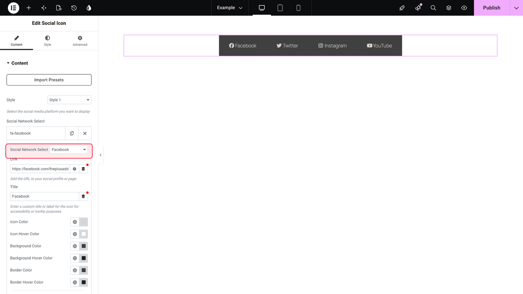
Task: Open global color for Icon Hover Color
Action: click(75, 234)
